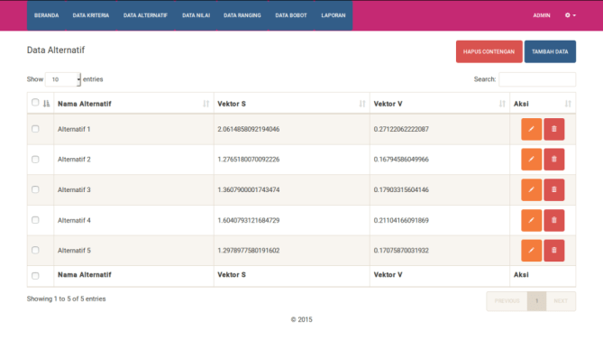Go to the Data Kriteria menu
The image size is (603, 340).
[91, 15]
